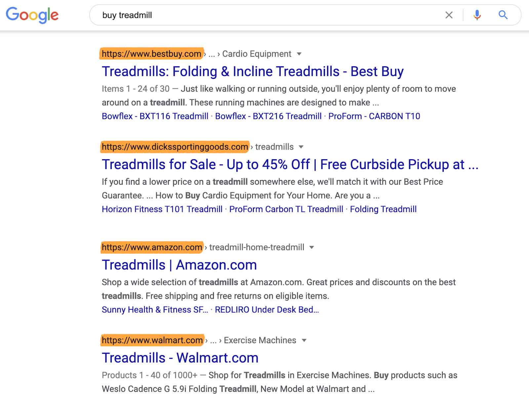The image size is (529, 405).
Task: Open Treadmills: Folding & Incline Treadmills result
Action: pyautogui.click(x=253, y=71)
